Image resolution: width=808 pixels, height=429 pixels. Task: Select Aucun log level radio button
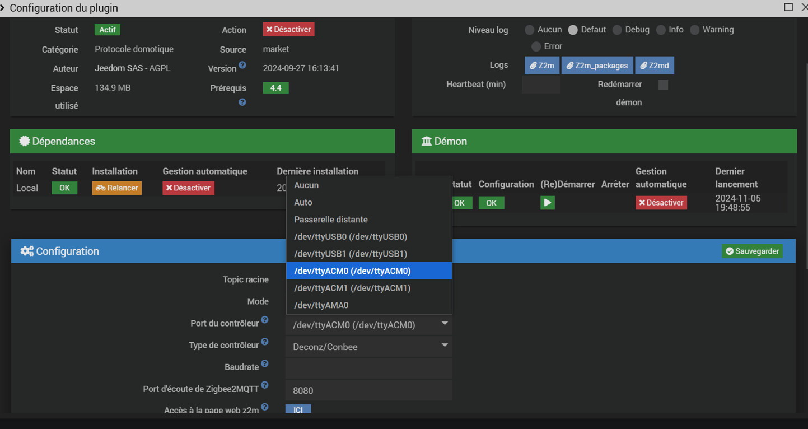[529, 30]
